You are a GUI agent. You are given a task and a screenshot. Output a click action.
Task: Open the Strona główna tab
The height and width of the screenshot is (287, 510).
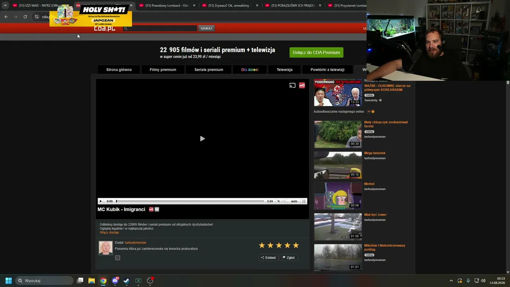click(119, 70)
